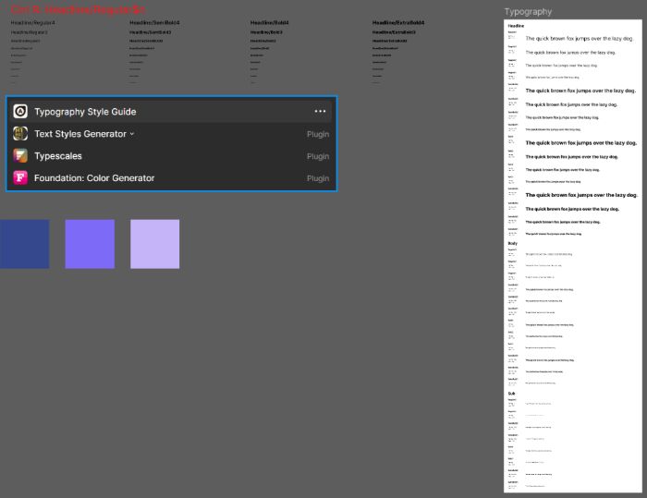Select the Headline/SemiBold3 text layer
This screenshot has width=647, height=498.
click(x=150, y=32)
